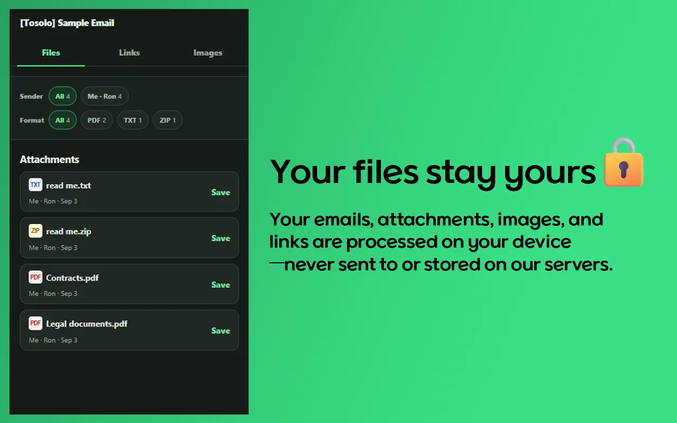Filter attachments by PDF 2 format
The height and width of the screenshot is (423, 677).
pos(97,120)
